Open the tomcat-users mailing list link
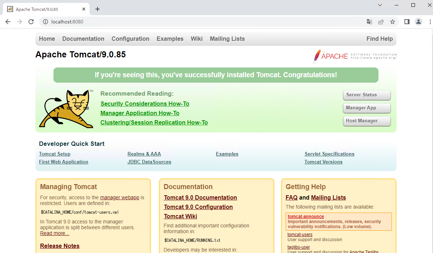This screenshot has height=253, width=433. point(300,235)
